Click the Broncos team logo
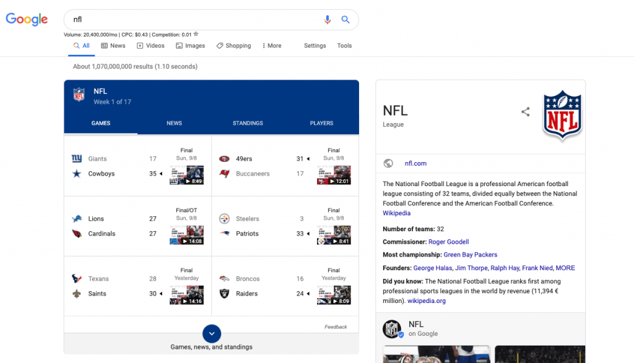 point(224,279)
